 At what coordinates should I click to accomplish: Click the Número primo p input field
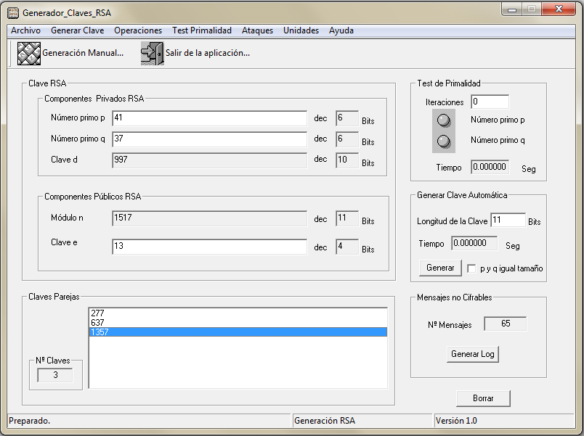209,118
